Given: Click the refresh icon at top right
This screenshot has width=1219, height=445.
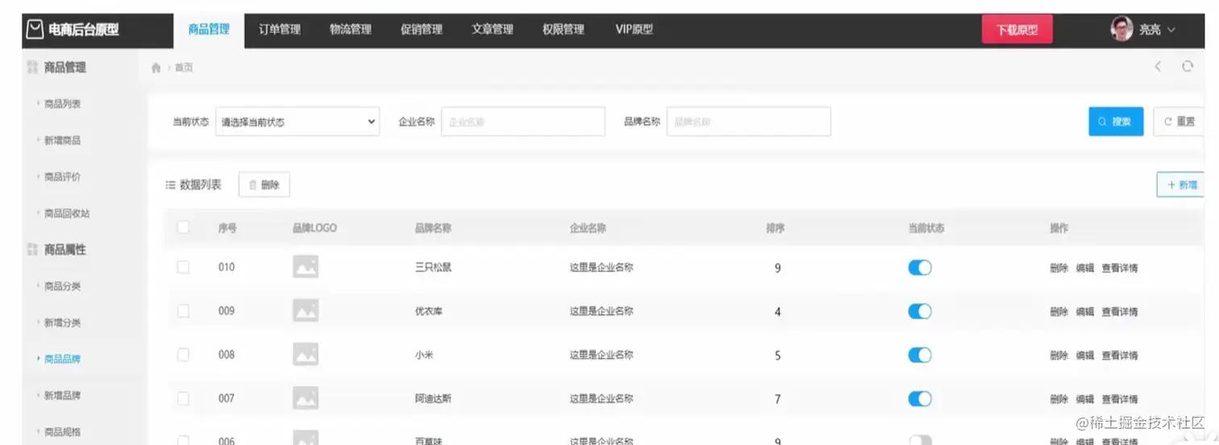Looking at the screenshot, I should pyautogui.click(x=1188, y=67).
